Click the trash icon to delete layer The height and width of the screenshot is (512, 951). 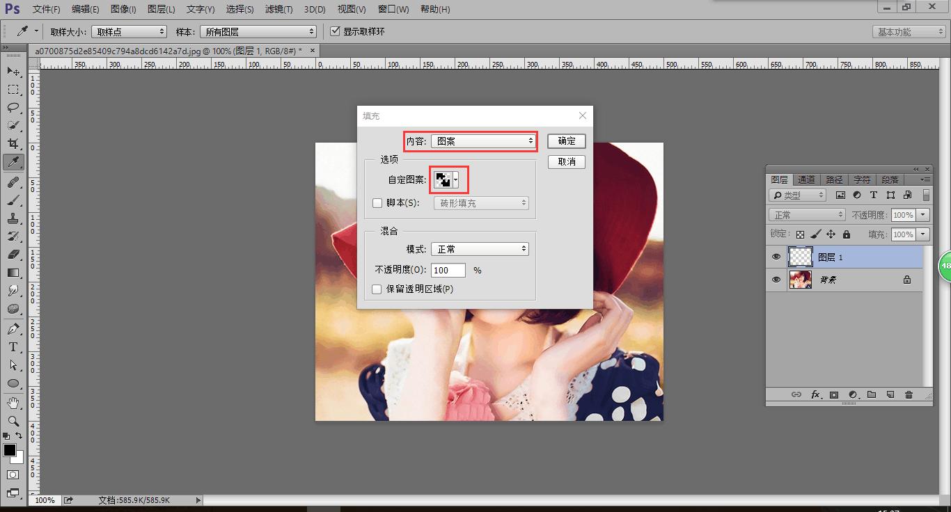pos(909,395)
